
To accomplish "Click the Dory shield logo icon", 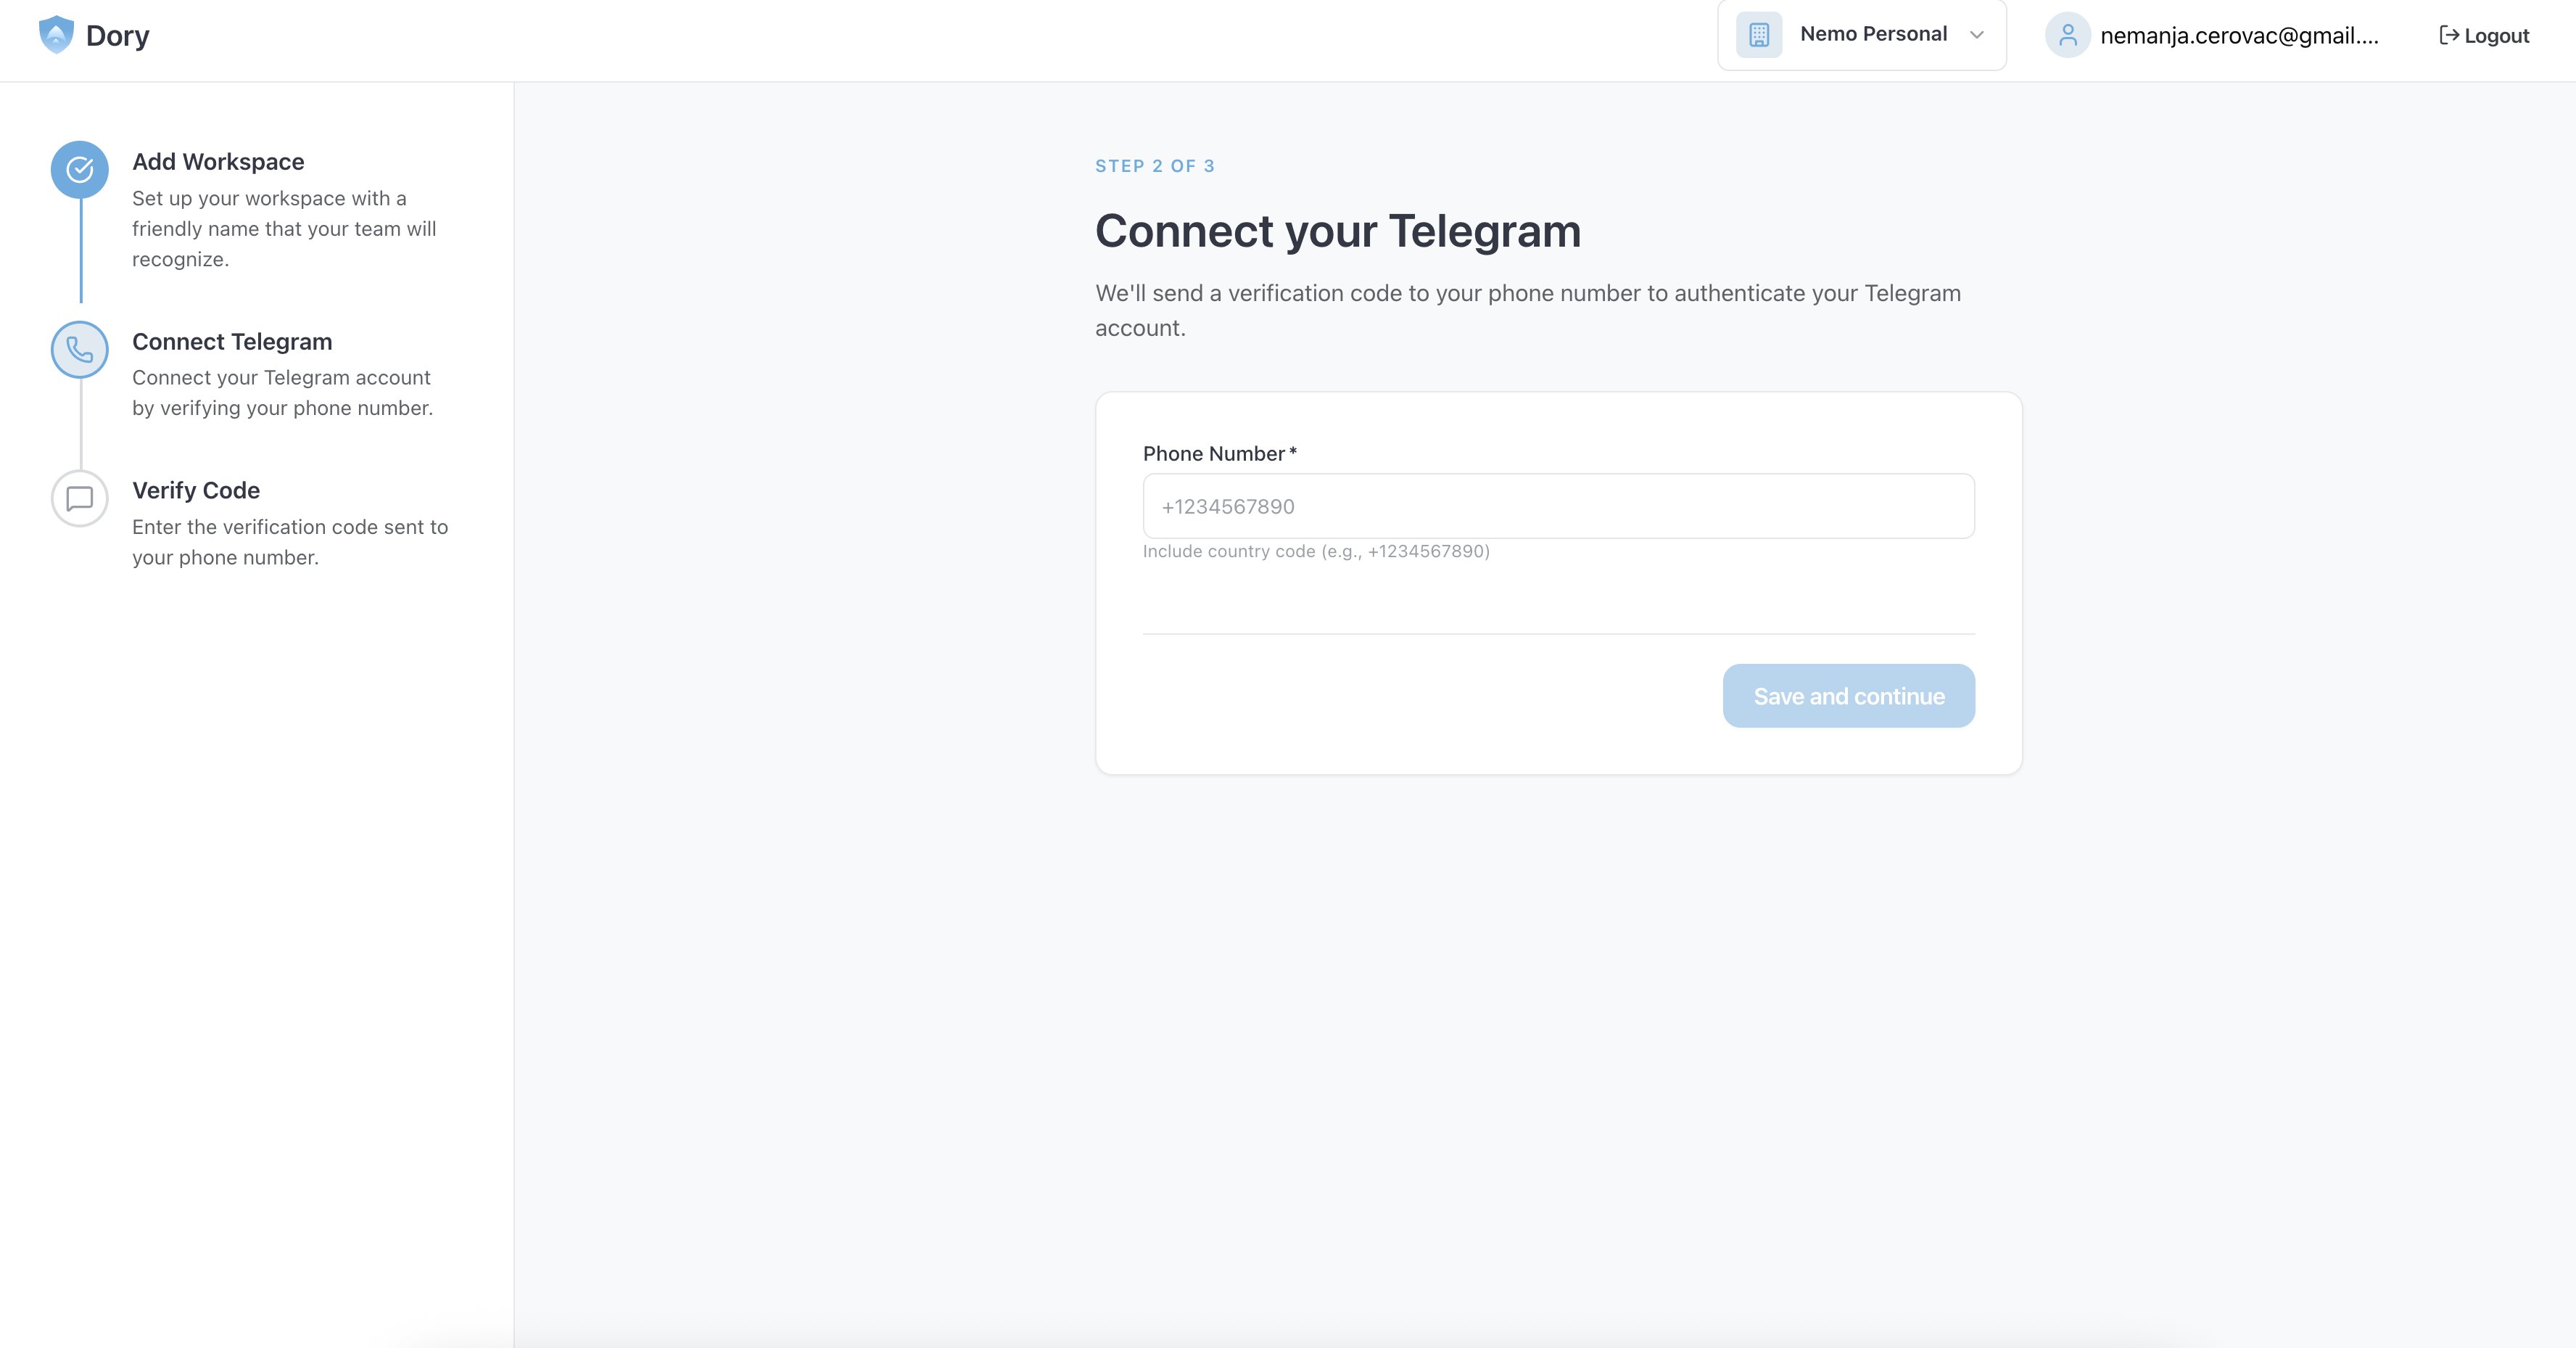I will tap(56, 35).
